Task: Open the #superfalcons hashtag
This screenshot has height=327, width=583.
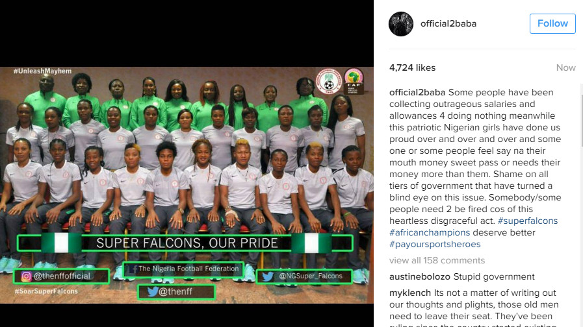Action: [528, 221]
